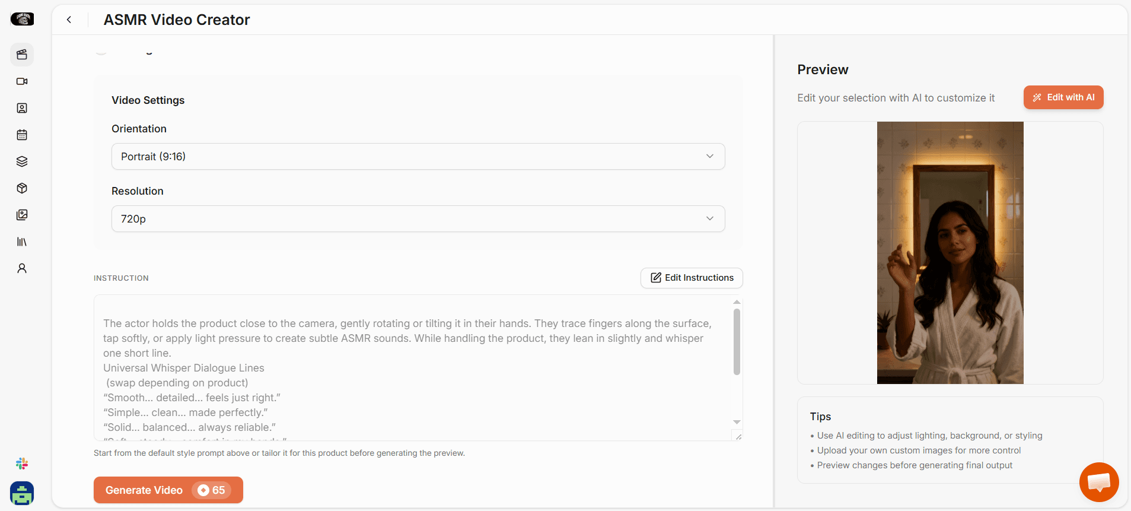Open the calendar sidebar icon
The height and width of the screenshot is (511, 1131).
22,135
